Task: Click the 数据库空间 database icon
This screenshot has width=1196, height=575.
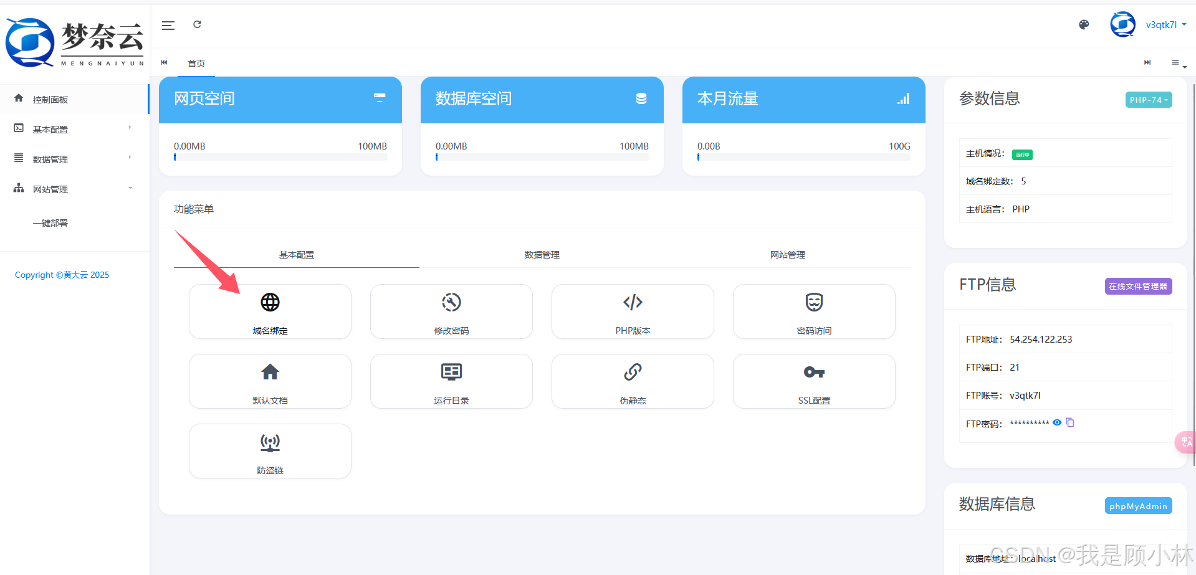Action: [x=641, y=98]
